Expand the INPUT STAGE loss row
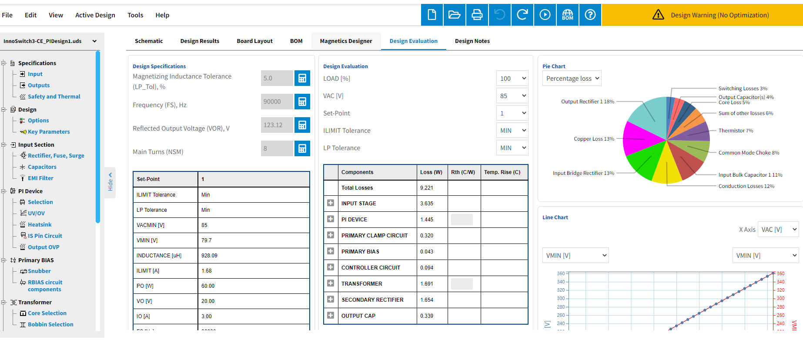This screenshot has height=352, width=803. (331, 203)
